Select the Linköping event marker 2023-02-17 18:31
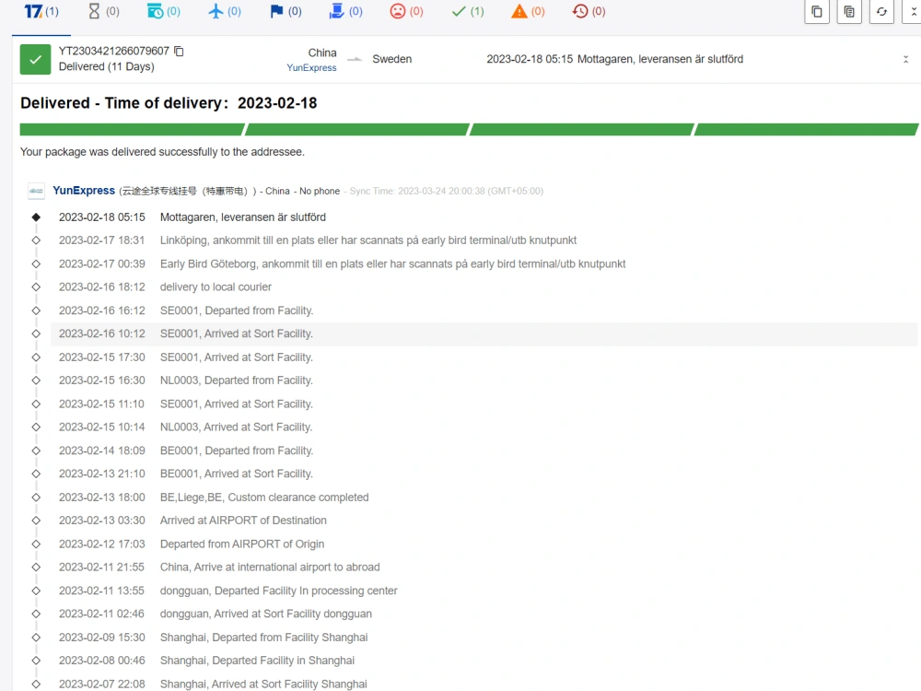Image resolution: width=921 pixels, height=691 pixels. (x=36, y=240)
